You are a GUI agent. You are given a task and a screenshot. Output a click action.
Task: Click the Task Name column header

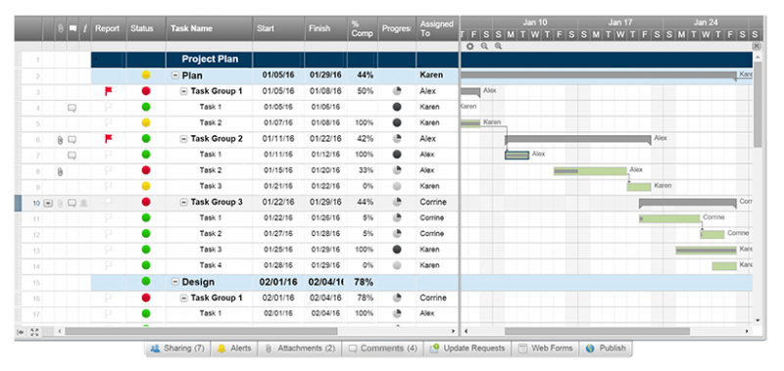(209, 28)
